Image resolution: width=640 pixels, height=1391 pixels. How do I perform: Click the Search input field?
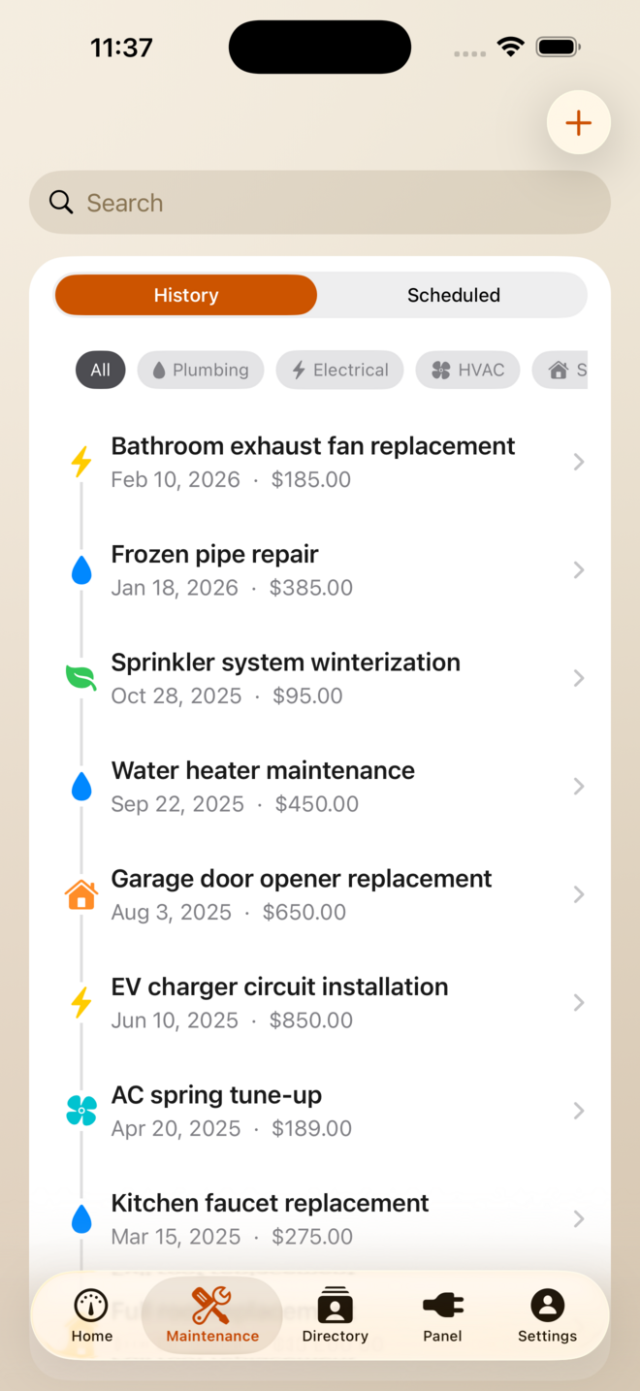(x=320, y=203)
